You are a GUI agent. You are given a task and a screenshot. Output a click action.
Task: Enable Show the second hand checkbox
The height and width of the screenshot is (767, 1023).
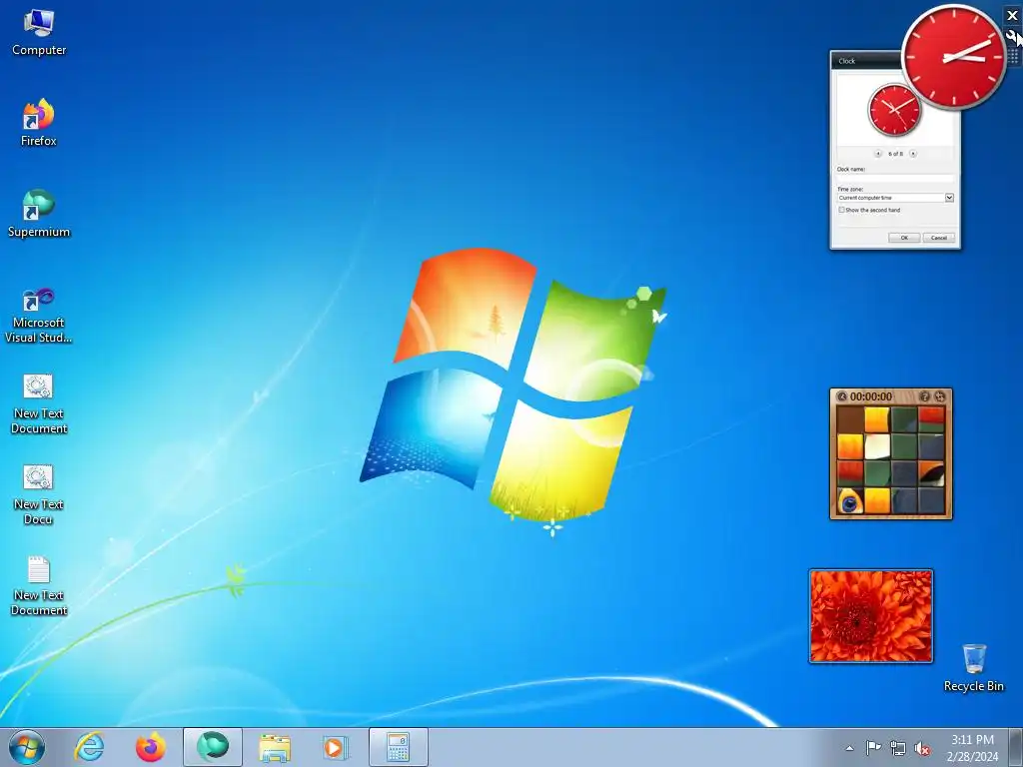pyautogui.click(x=841, y=210)
